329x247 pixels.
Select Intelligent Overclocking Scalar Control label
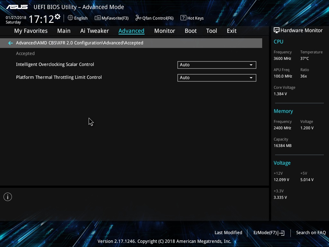coord(55,64)
